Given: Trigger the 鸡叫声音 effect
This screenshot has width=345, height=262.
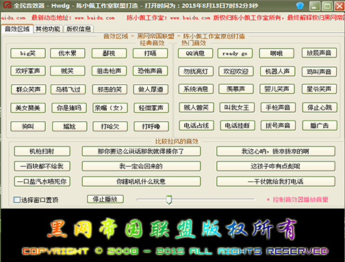Looking at the screenshot, I should (319, 72).
